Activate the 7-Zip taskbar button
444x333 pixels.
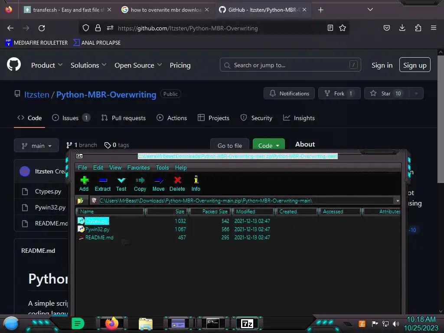pos(247,323)
